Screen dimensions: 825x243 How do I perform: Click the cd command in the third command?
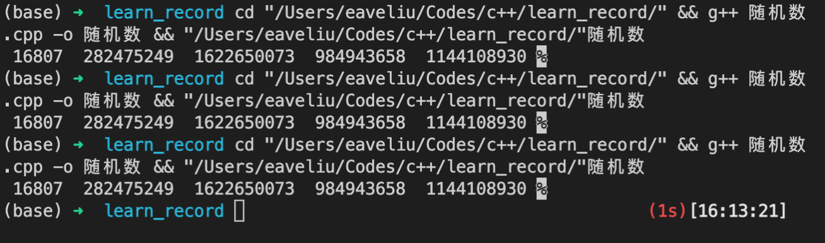point(245,145)
